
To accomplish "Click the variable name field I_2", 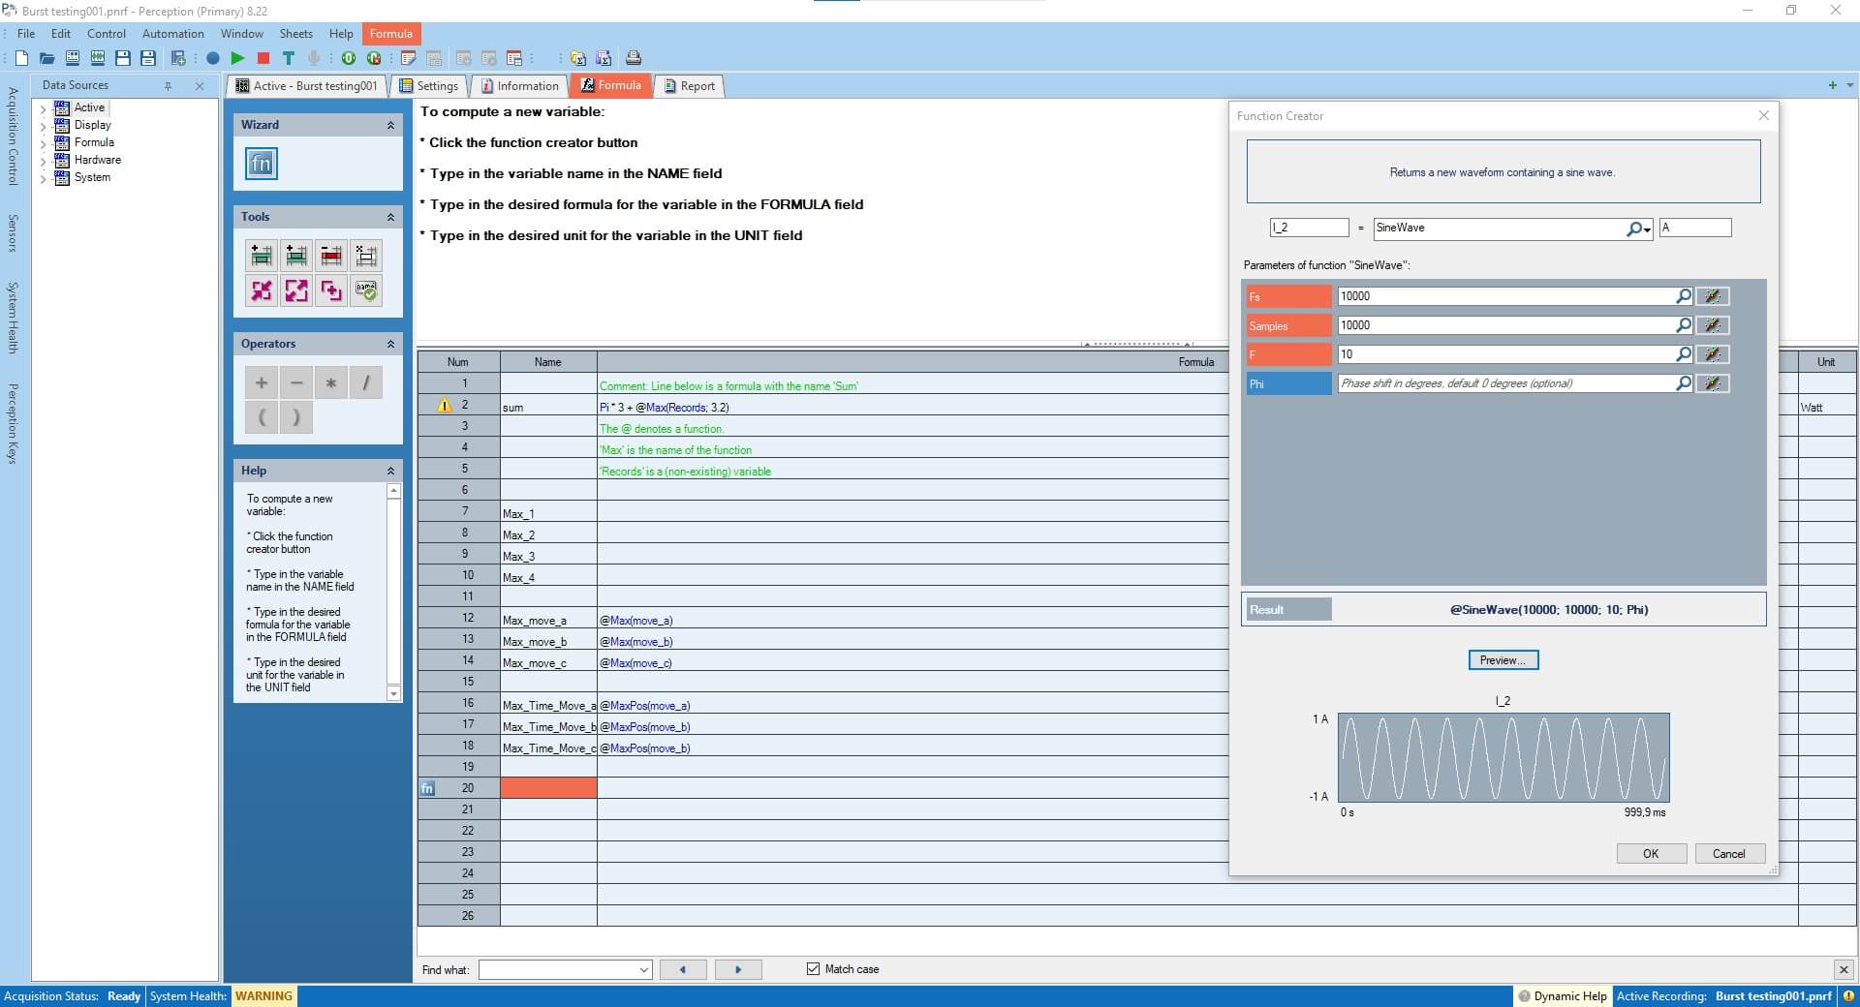I will (1309, 228).
